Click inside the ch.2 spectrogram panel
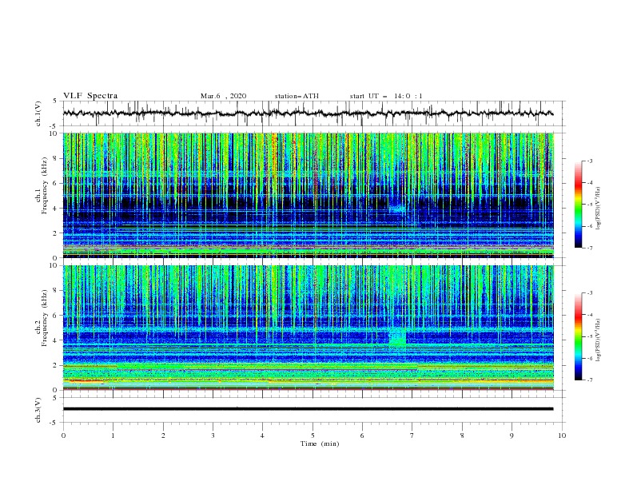 (308, 328)
